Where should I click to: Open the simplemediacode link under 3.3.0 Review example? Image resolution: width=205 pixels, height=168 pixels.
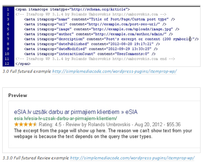132,158
